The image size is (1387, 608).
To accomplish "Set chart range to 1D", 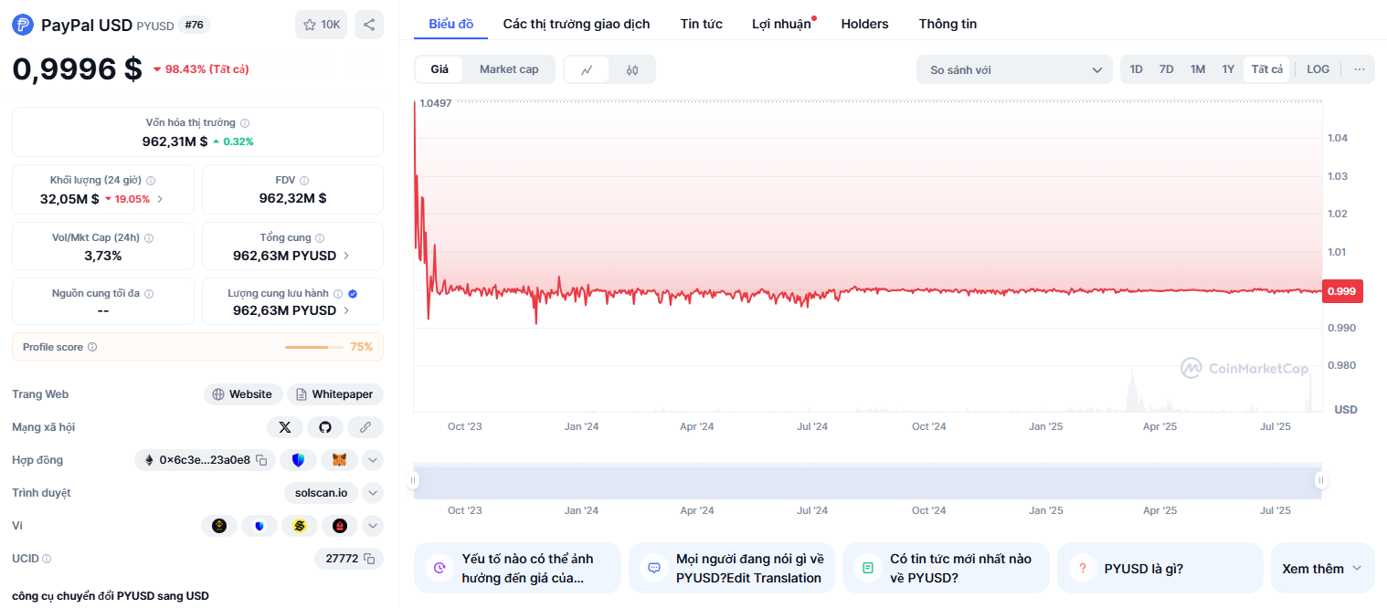I will [x=1136, y=69].
